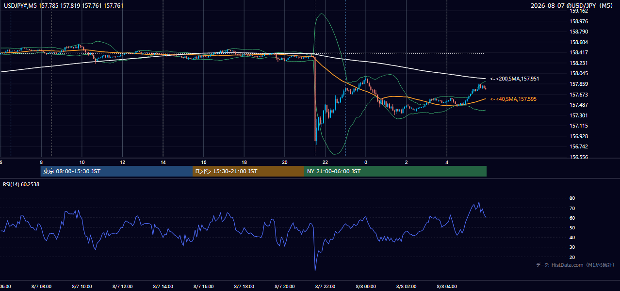620x291 pixels.
Task: Click the 8/7 12:00 bottom time label
Action: 122,287
